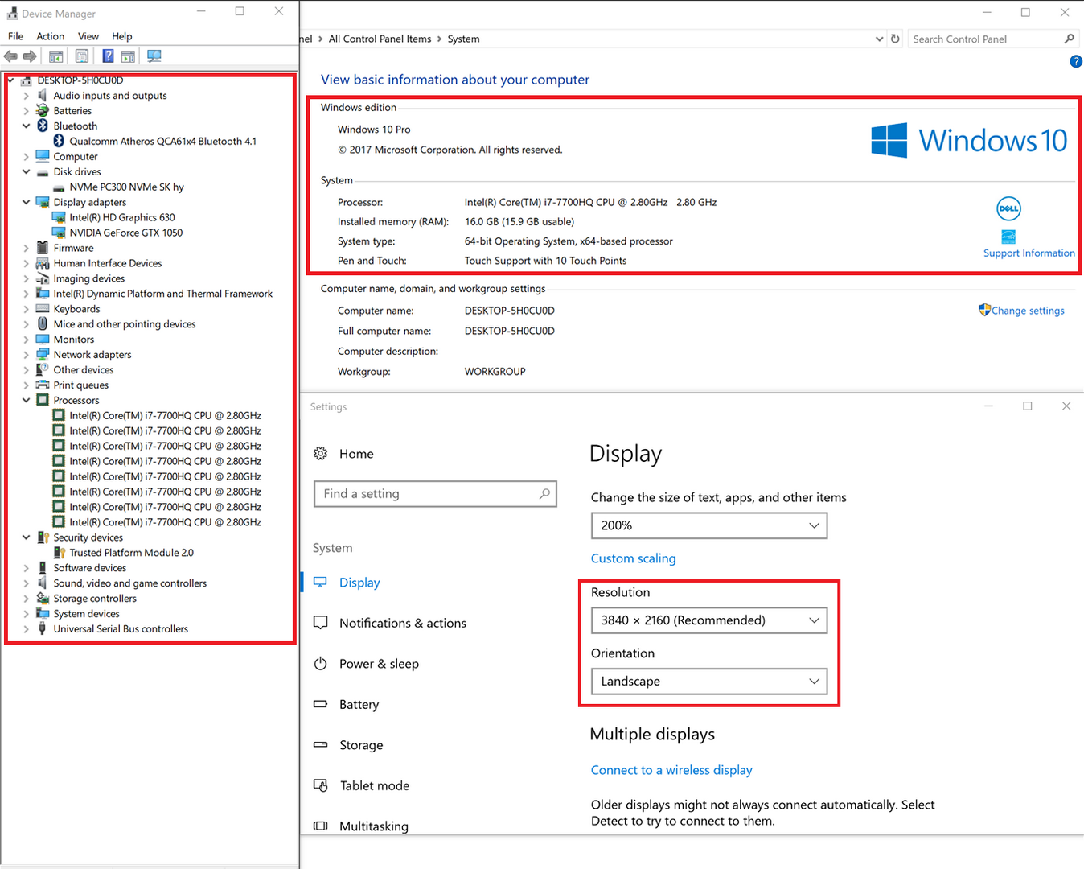Image resolution: width=1084 pixels, height=869 pixels.
Task: Click the search magnifier in Control Panel
Action: (1069, 39)
